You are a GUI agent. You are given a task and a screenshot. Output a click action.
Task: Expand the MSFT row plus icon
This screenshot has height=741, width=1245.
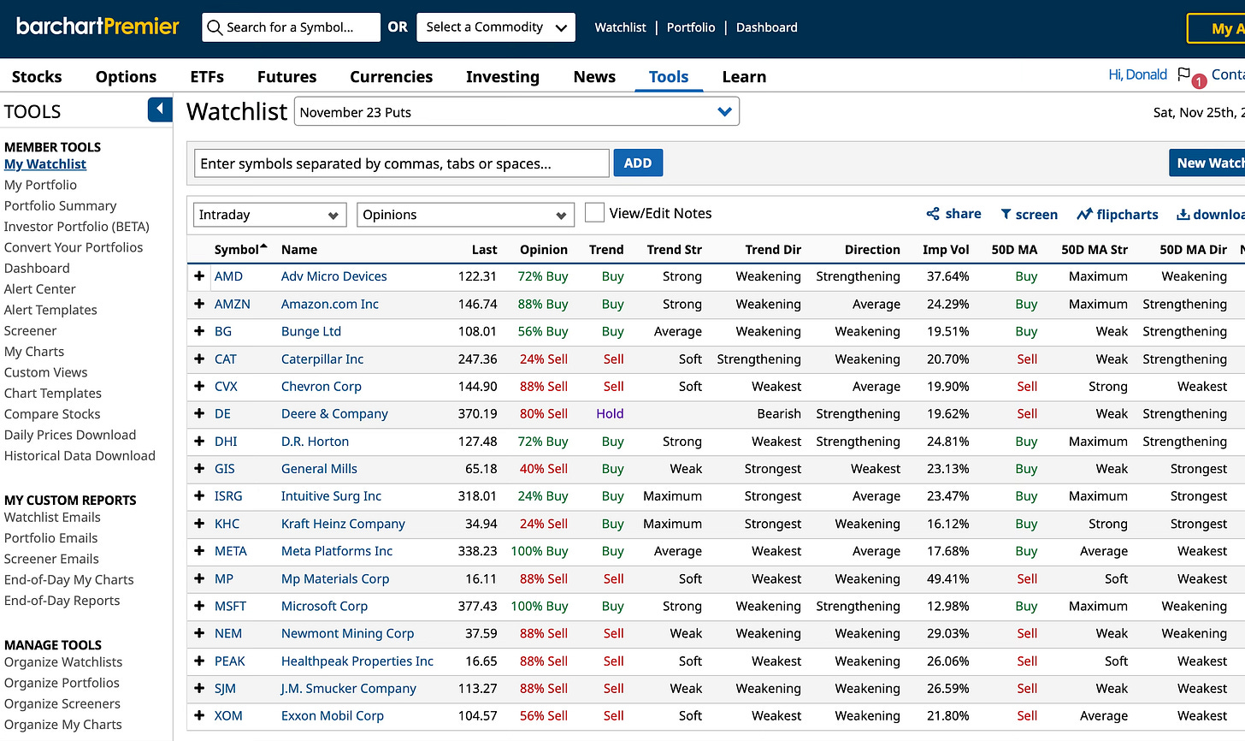[x=199, y=606]
